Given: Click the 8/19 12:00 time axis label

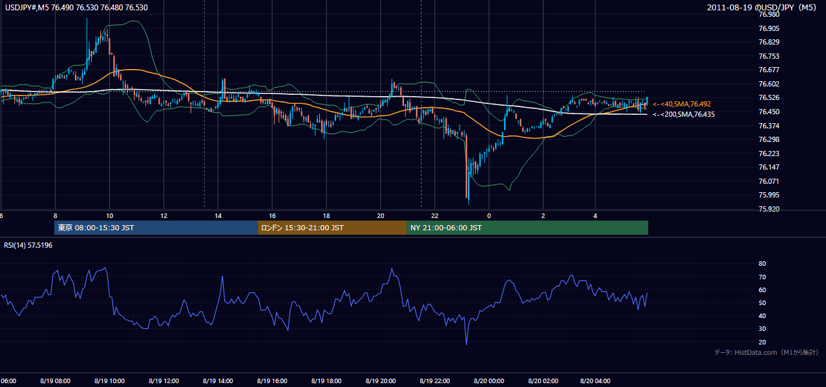Looking at the screenshot, I should pyautogui.click(x=164, y=381).
